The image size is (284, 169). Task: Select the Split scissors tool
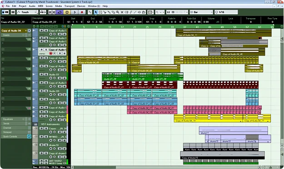105,12
